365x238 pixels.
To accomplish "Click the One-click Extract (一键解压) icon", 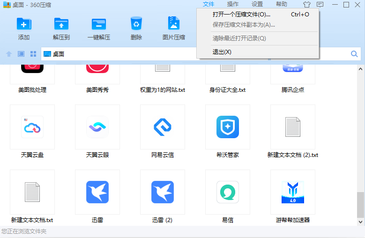I will (99, 24).
